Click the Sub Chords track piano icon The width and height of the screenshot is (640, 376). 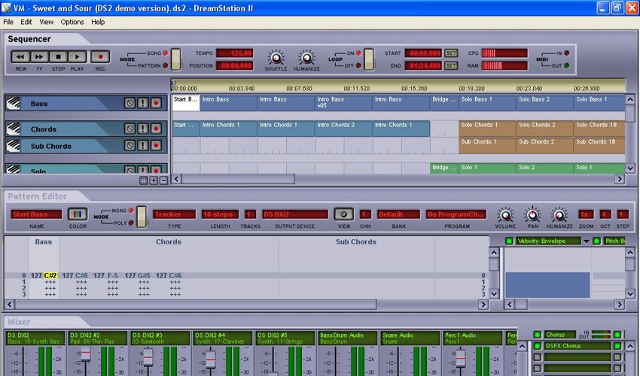(x=13, y=146)
